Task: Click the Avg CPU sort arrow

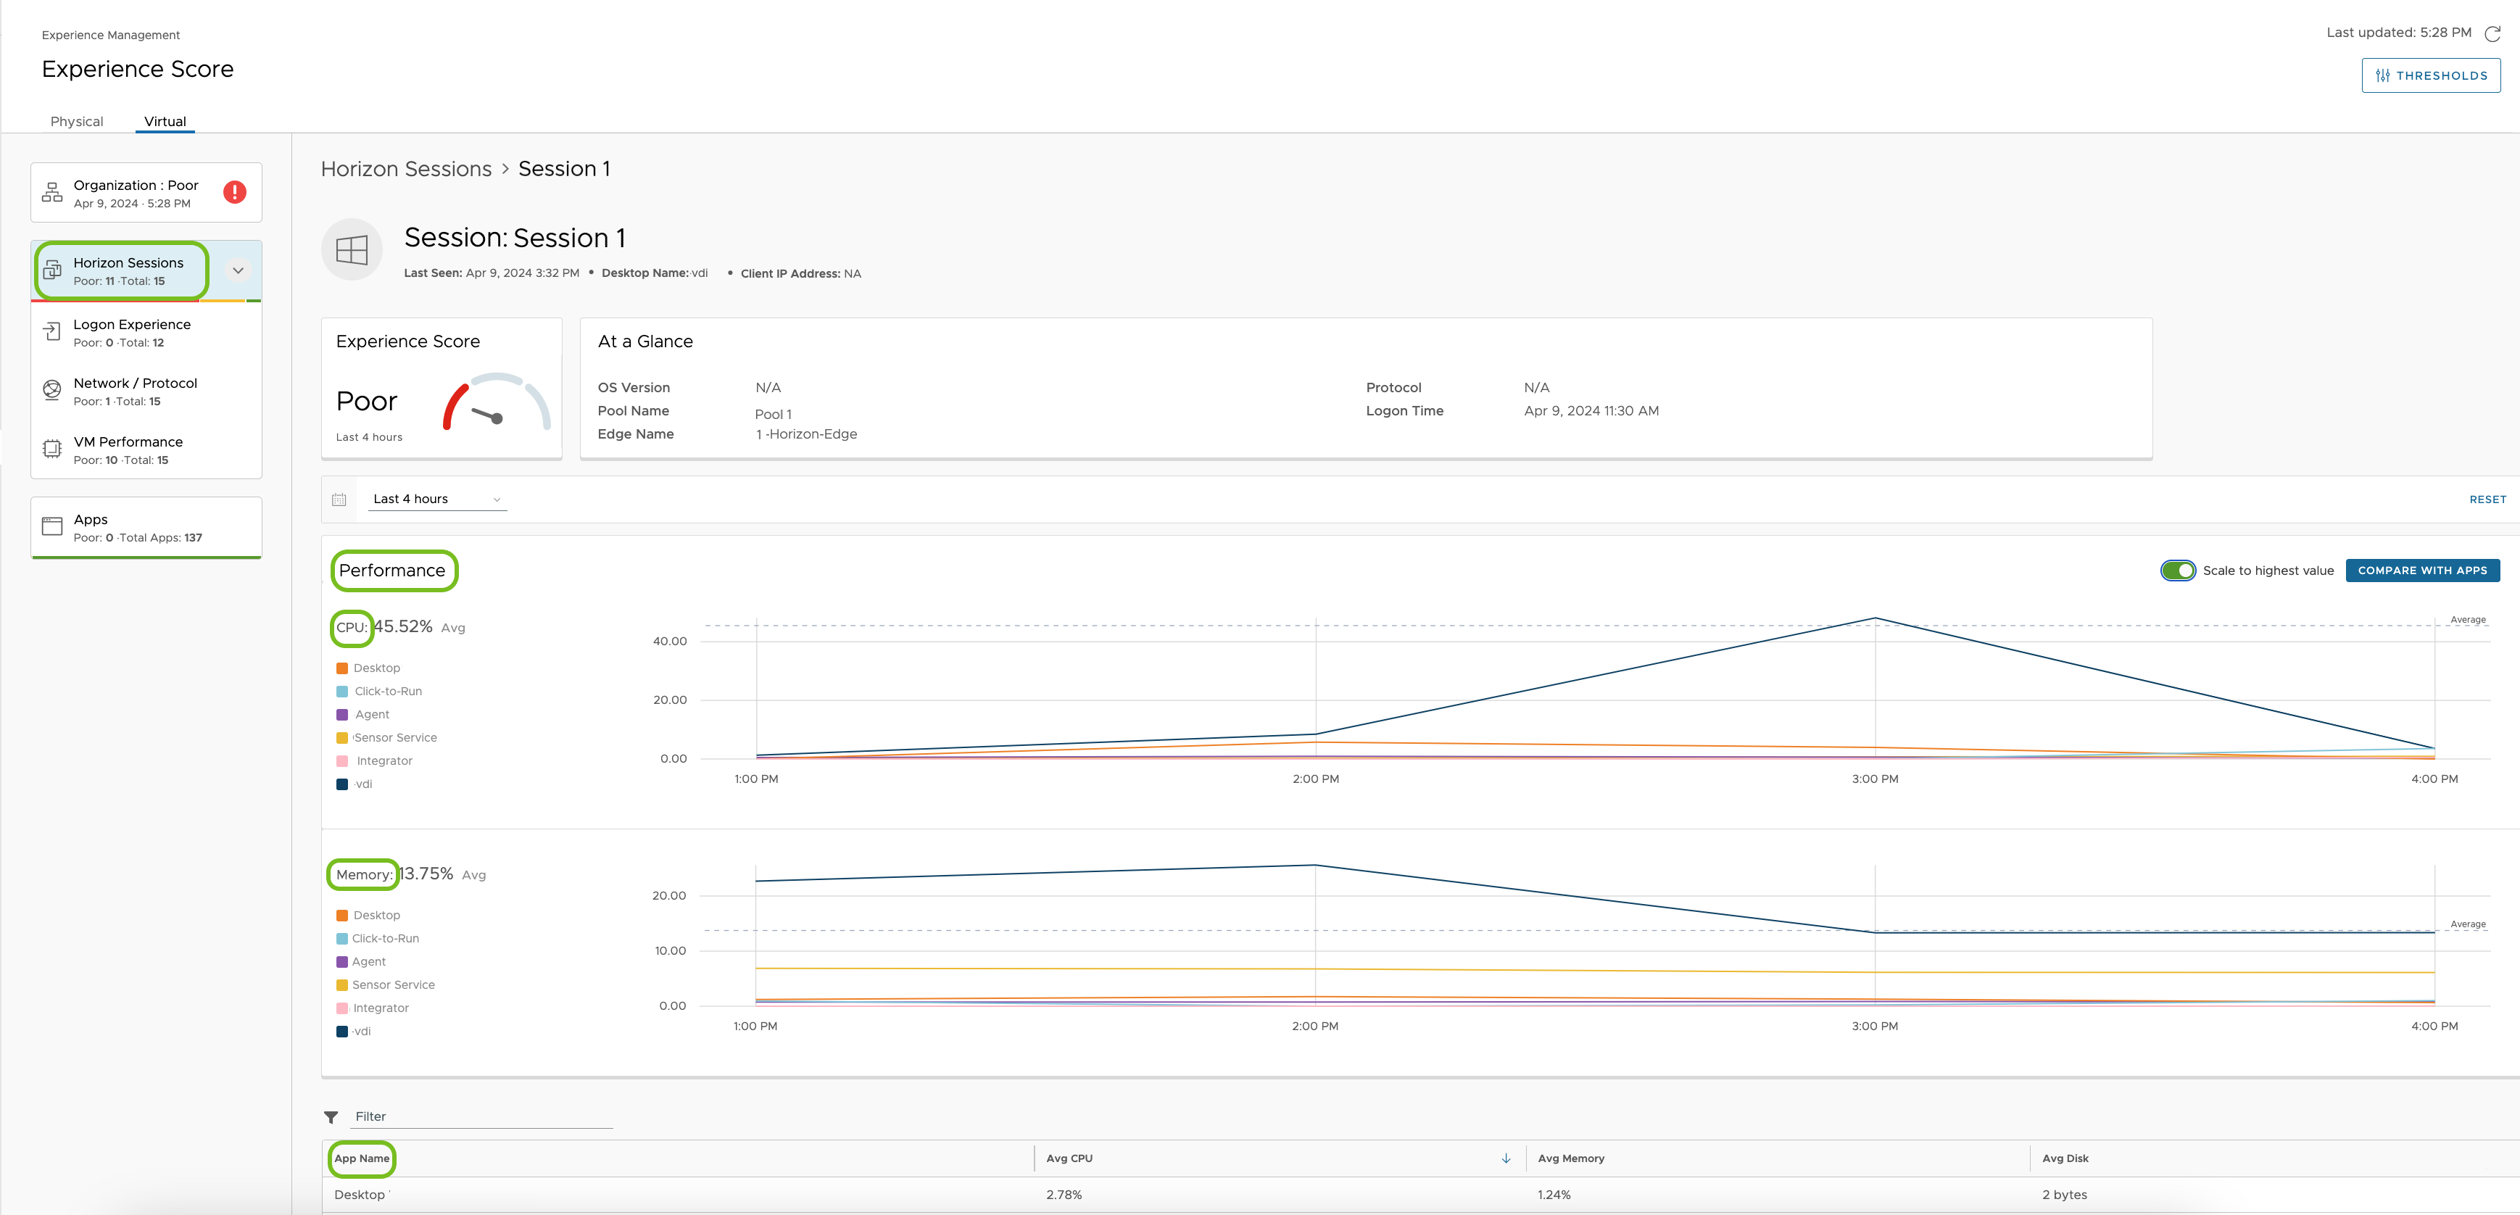Action: pyautogui.click(x=1506, y=1159)
